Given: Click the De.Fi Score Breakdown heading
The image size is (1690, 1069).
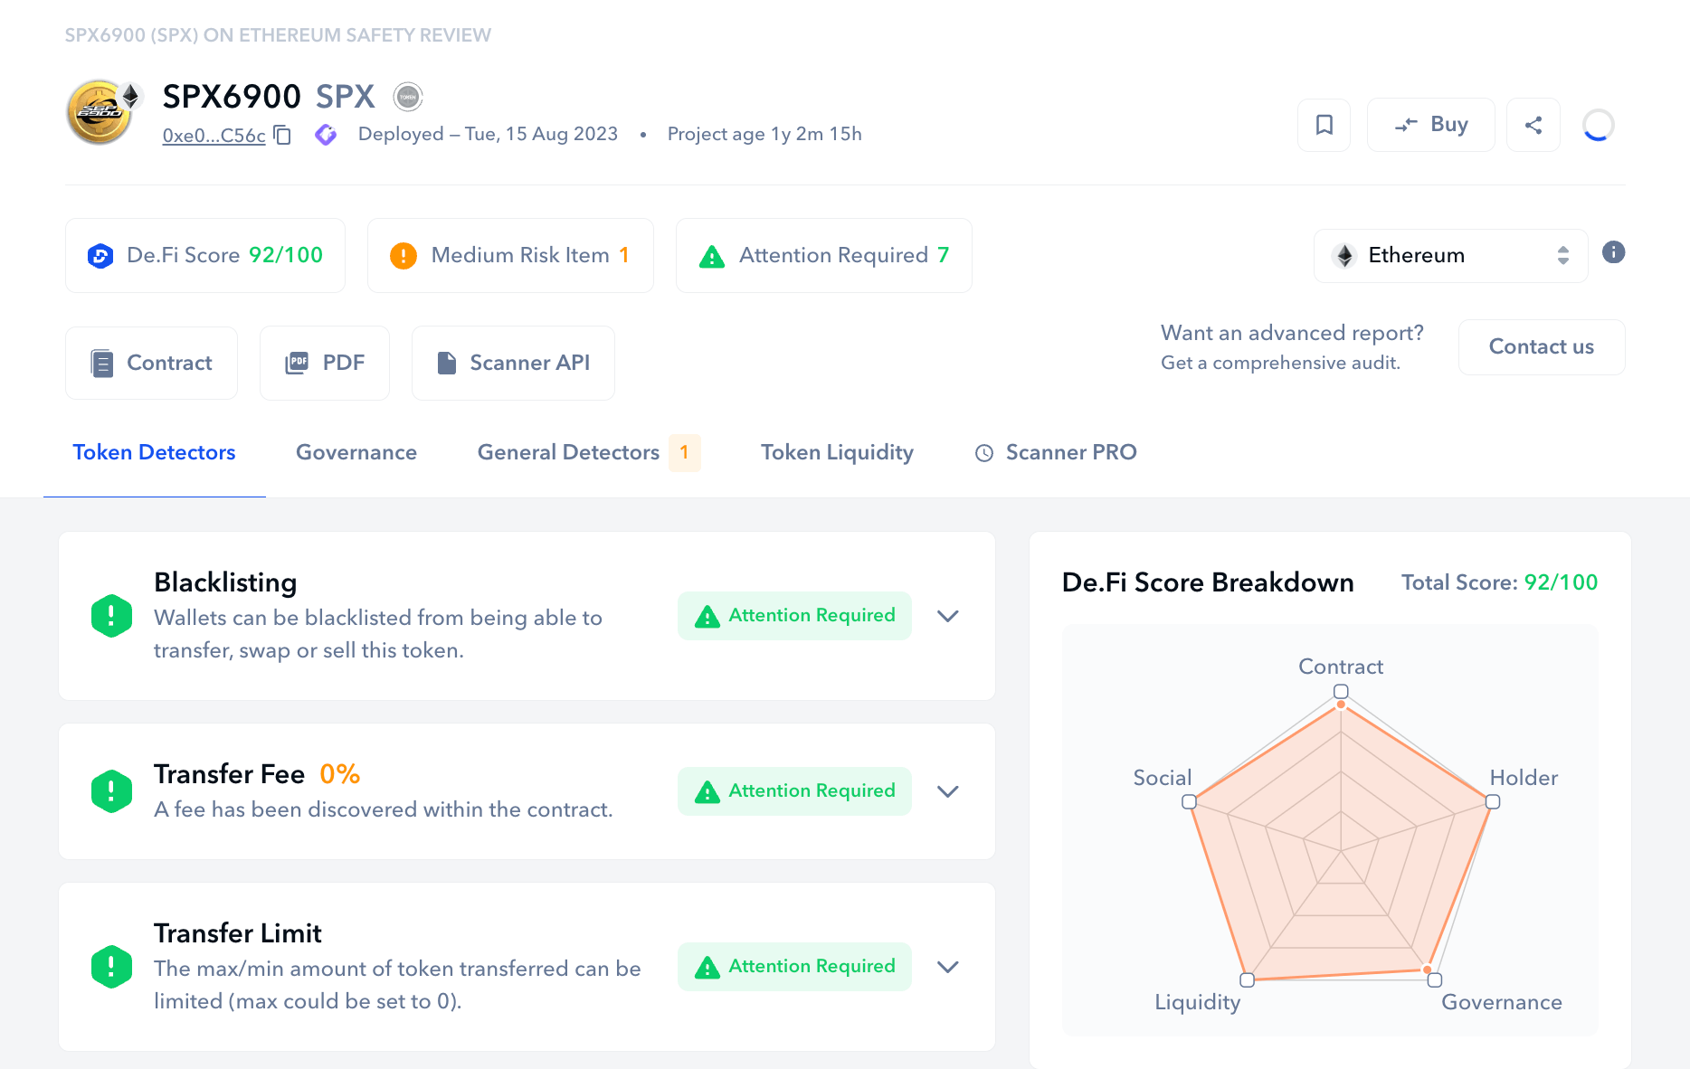Looking at the screenshot, I should 1208,582.
